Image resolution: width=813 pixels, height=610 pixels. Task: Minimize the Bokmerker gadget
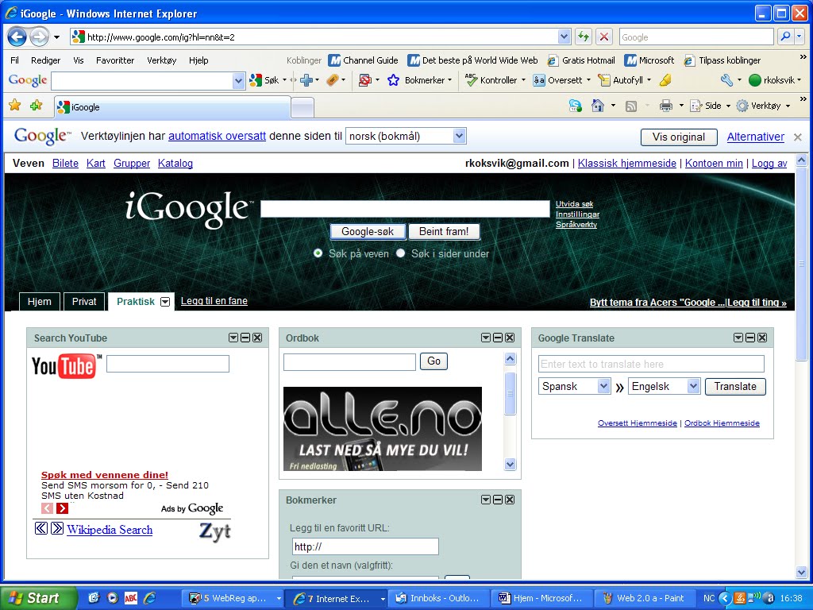point(498,500)
